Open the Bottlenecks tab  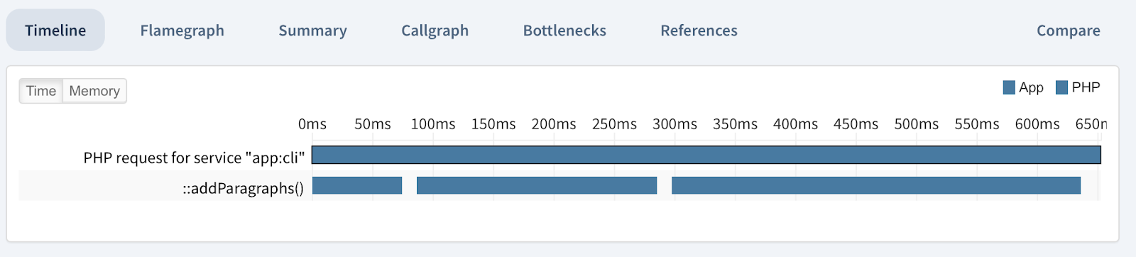pyautogui.click(x=564, y=31)
